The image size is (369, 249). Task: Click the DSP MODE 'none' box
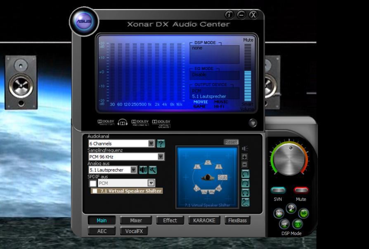[x=214, y=54]
